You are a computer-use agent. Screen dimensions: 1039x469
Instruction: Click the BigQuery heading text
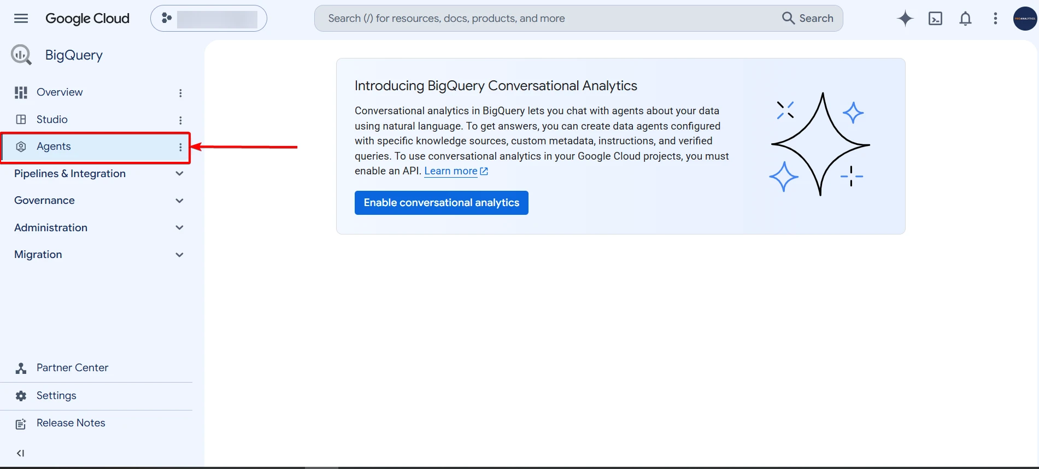click(74, 55)
